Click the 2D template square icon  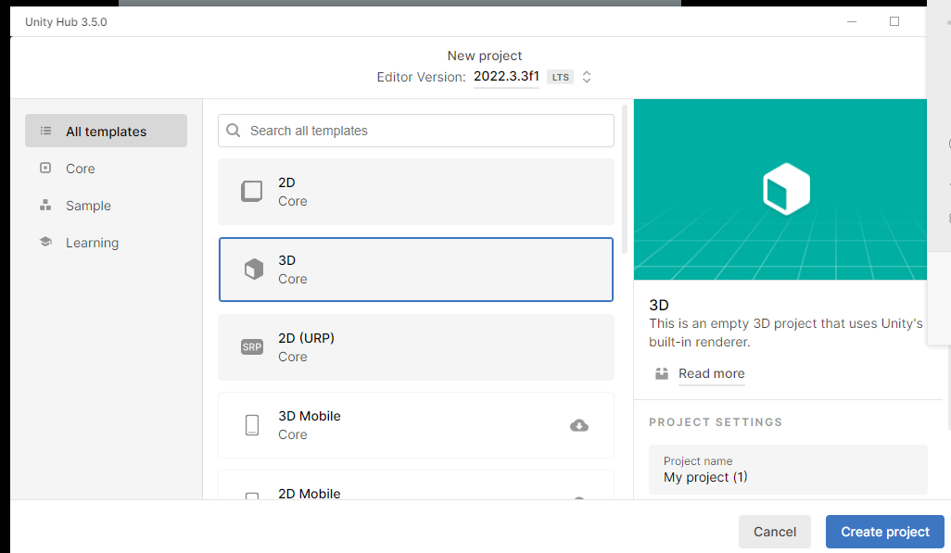pos(252,191)
